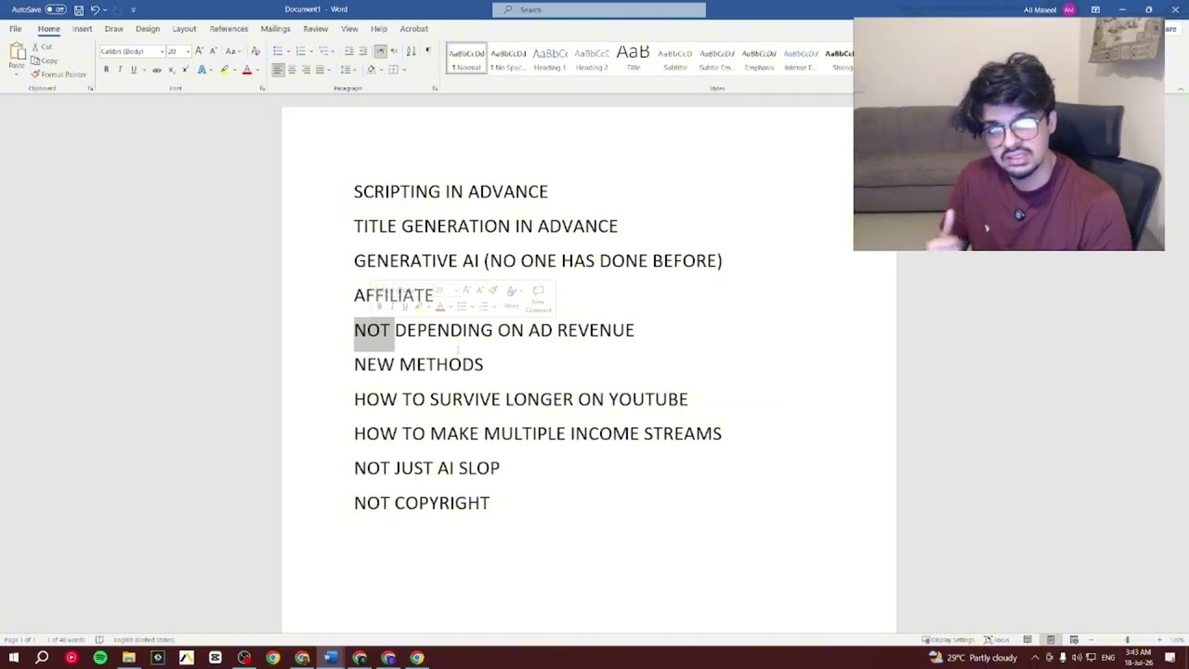Click the Save icon in title bar

click(x=79, y=9)
